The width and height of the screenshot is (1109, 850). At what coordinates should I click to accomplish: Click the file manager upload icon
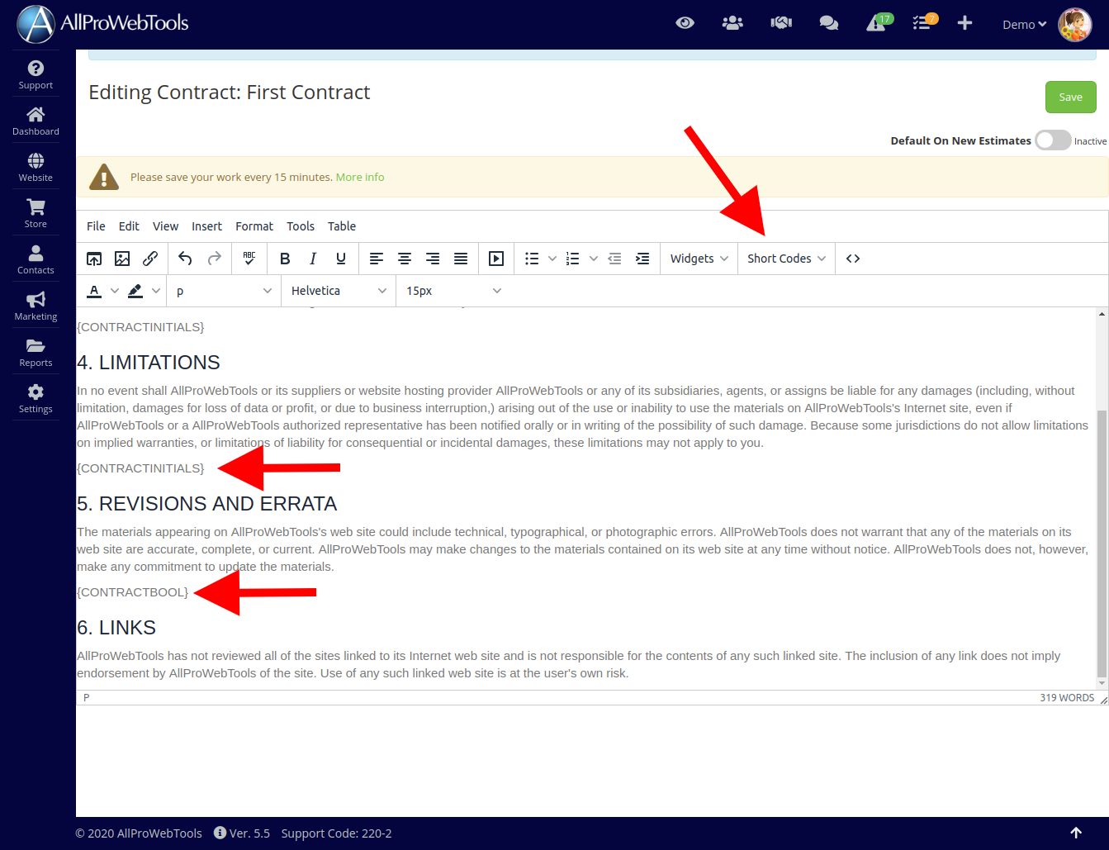click(94, 259)
